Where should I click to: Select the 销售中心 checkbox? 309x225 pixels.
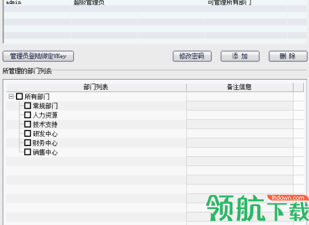tap(28, 152)
